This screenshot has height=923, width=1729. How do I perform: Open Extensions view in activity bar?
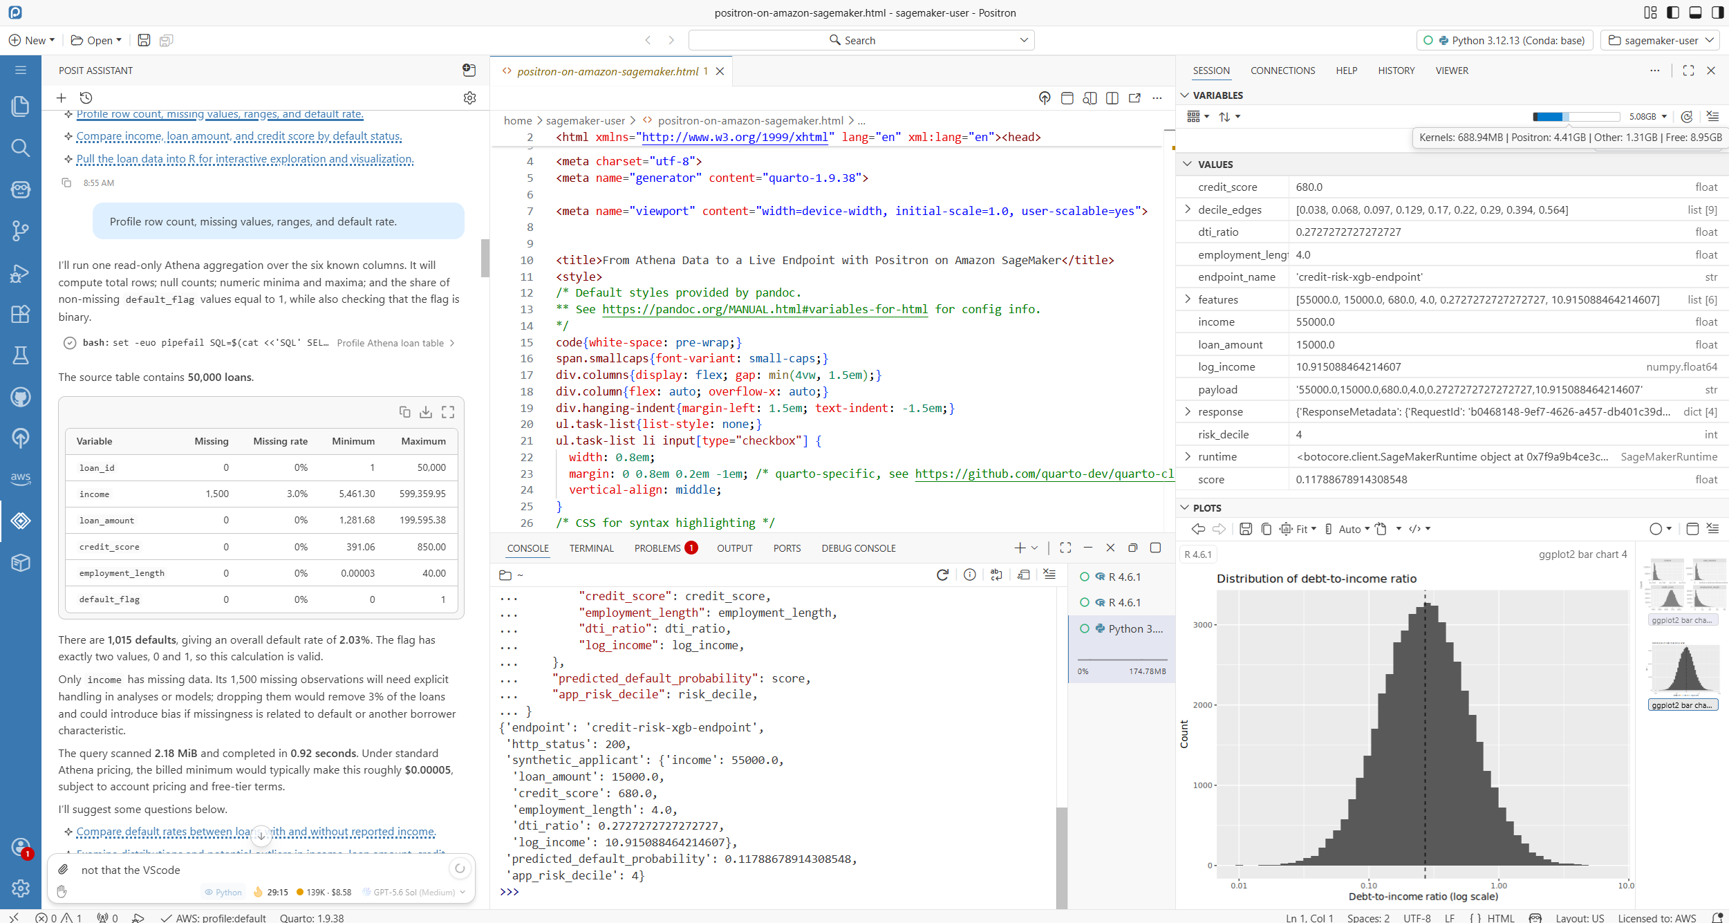pos(21,314)
